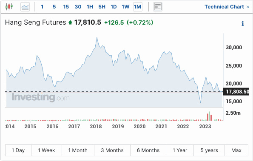Click the 2015 year label
This screenshot has width=253, height=161.
click(x=30, y=126)
